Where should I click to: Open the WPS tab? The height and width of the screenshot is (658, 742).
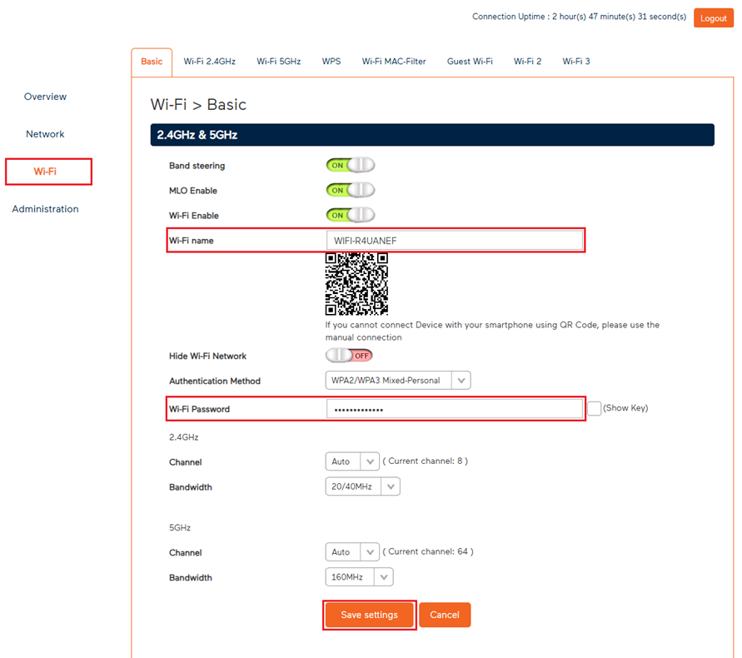click(x=331, y=61)
